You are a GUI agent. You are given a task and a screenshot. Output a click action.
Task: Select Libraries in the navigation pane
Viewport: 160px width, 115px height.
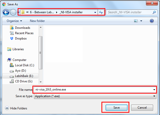coord(18,49)
